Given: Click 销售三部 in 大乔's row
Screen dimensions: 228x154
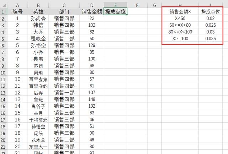Looking at the screenshot, I should tap(64, 32).
